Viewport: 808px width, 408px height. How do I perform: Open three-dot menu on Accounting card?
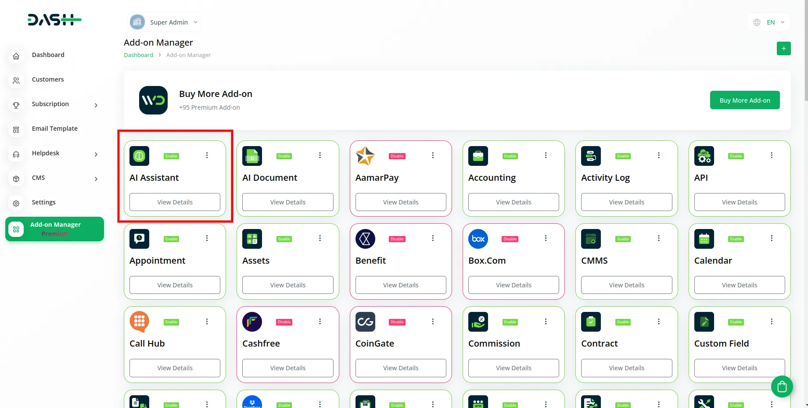[x=546, y=155]
